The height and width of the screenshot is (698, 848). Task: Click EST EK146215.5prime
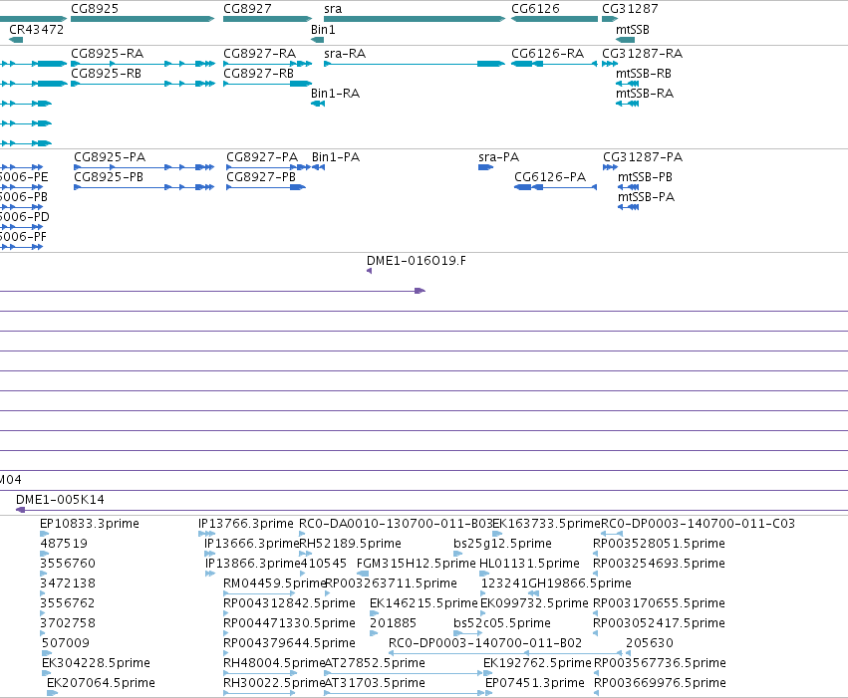(x=424, y=603)
